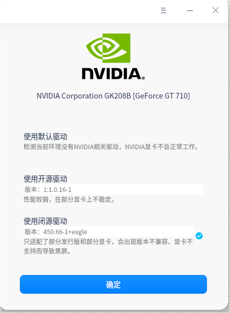230x313 pixels.
Task: Click the closed-source driver warning text
Action: pos(108,247)
